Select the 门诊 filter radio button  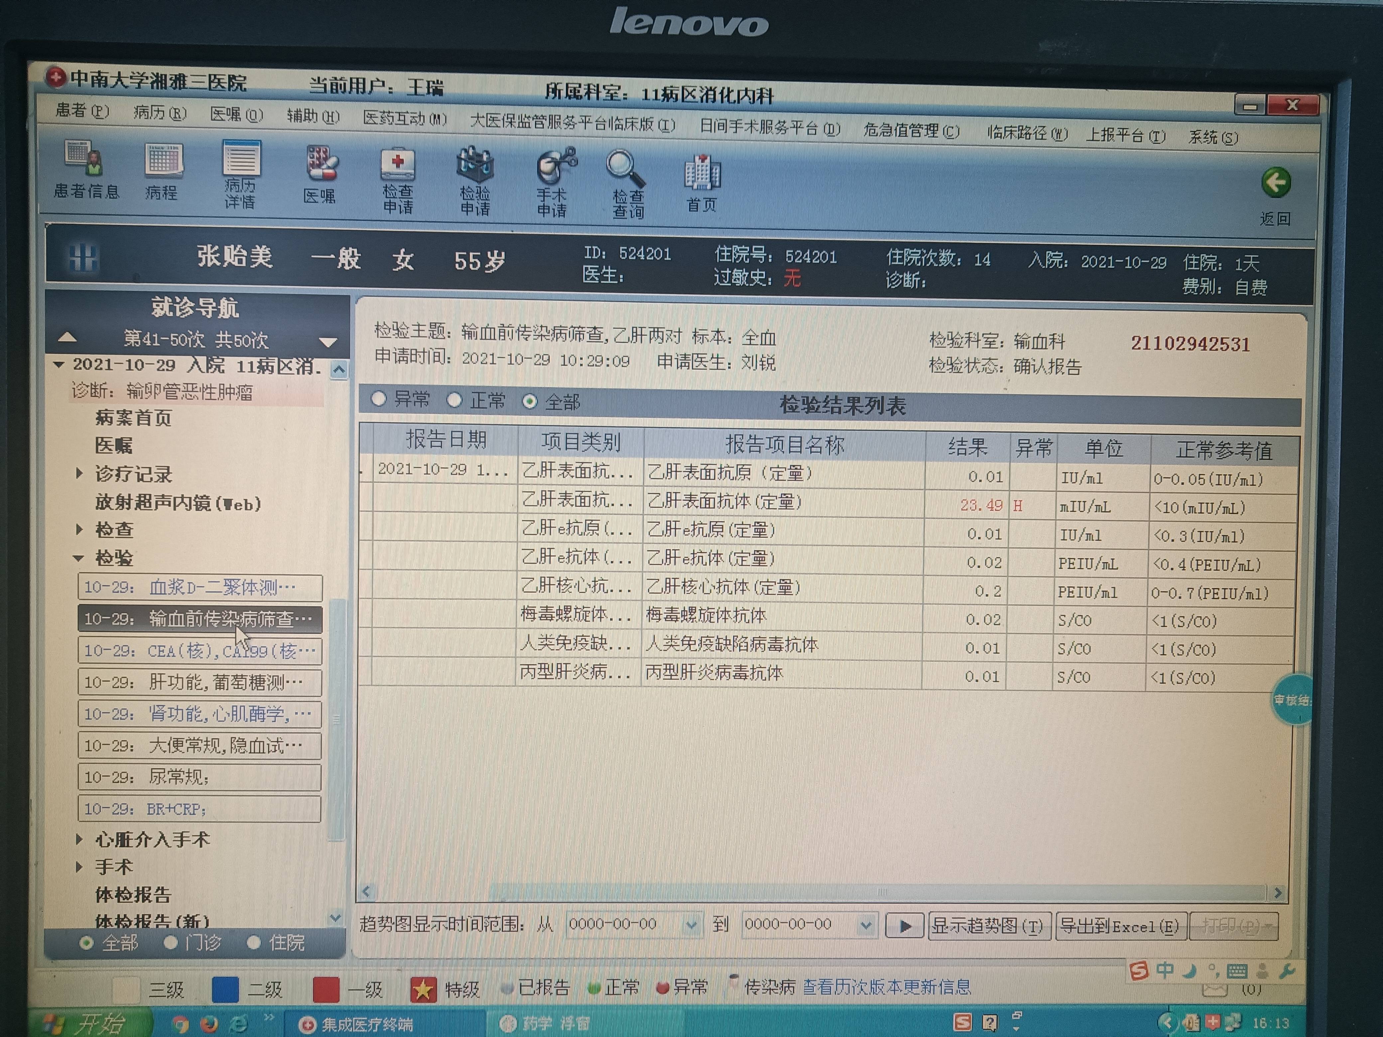coord(171,943)
